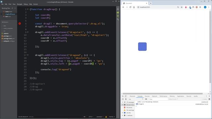Remove the breakpoint marker on line 6
212x119 pixels.
pos(20,23)
